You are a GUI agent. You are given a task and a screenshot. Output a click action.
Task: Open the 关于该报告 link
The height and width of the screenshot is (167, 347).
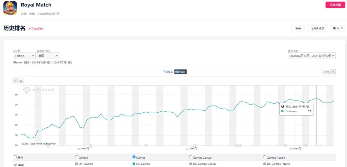35,29
